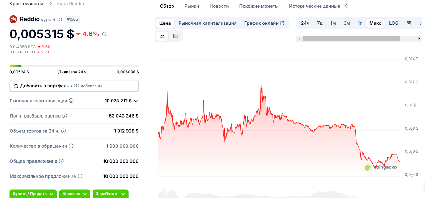Toggle LOG scale on chart
Viewport: 425px width, 198px height.
(394, 23)
